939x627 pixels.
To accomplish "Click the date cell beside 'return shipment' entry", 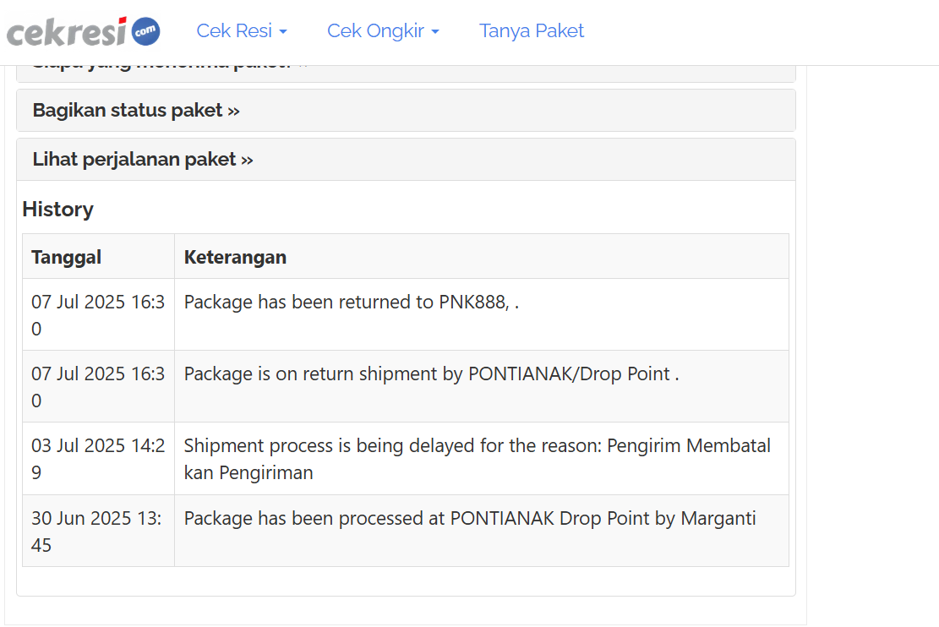I will click(x=98, y=387).
